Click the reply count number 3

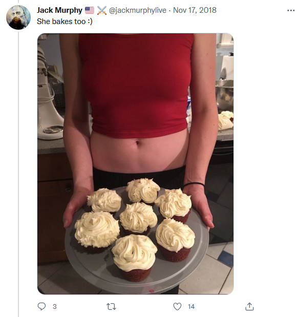tap(55, 306)
